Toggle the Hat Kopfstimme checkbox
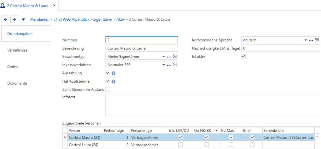Viewport: 321px width, 149px height. click(108, 81)
